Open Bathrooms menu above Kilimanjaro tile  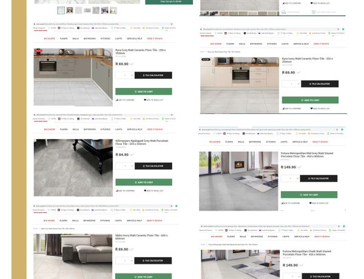pyautogui.click(x=90, y=129)
